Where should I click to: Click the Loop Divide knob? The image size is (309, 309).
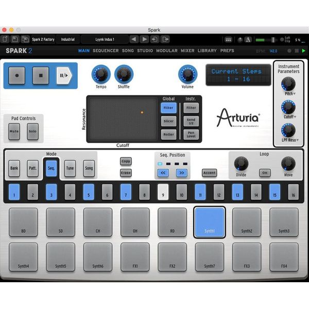pos(241,164)
